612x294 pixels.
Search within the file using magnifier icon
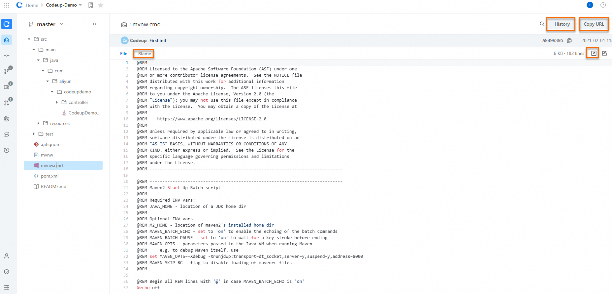542,24
